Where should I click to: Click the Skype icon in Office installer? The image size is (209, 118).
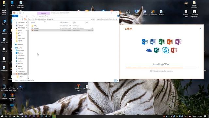[x=166, y=50]
